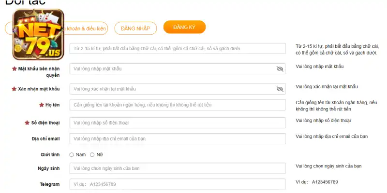Switch to the ĐĂNG KÝ tab

(x=184, y=27)
